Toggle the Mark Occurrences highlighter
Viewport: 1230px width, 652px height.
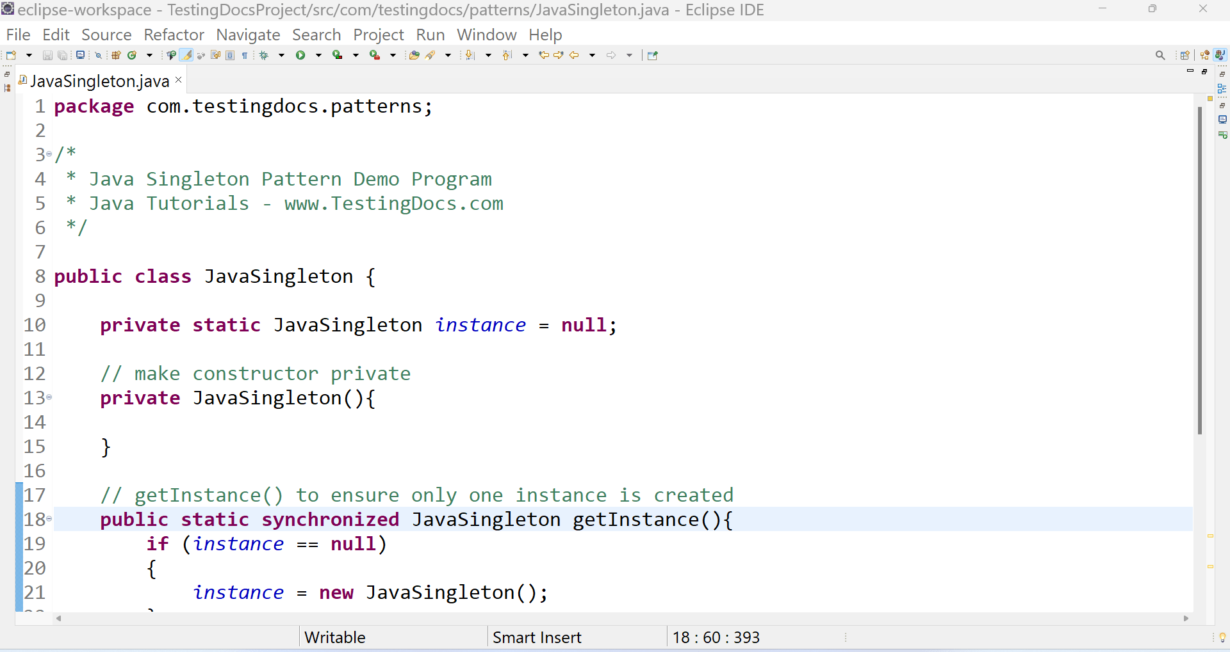[x=186, y=55]
